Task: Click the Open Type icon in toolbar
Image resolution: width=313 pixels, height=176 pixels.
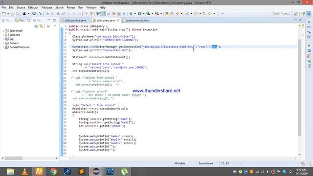Action: [x=166, y=14]
